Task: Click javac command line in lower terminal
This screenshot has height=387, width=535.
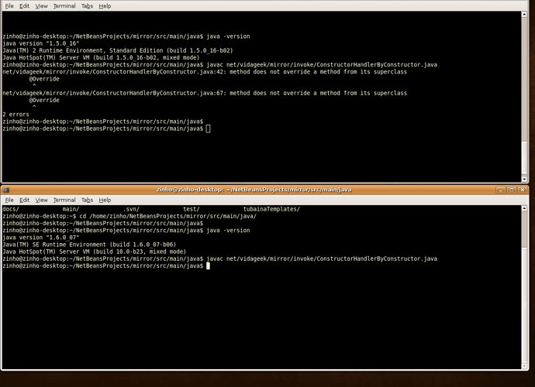Action: tap(219, 259)
